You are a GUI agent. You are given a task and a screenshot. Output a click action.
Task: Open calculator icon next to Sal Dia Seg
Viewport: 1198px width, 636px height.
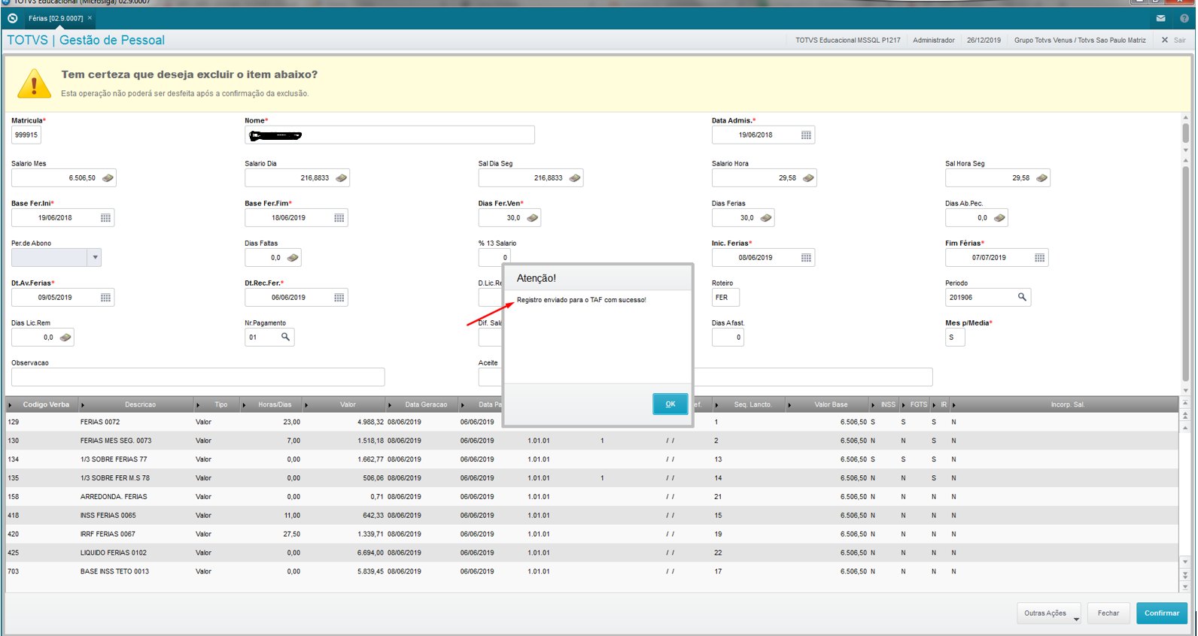point(575,178)
